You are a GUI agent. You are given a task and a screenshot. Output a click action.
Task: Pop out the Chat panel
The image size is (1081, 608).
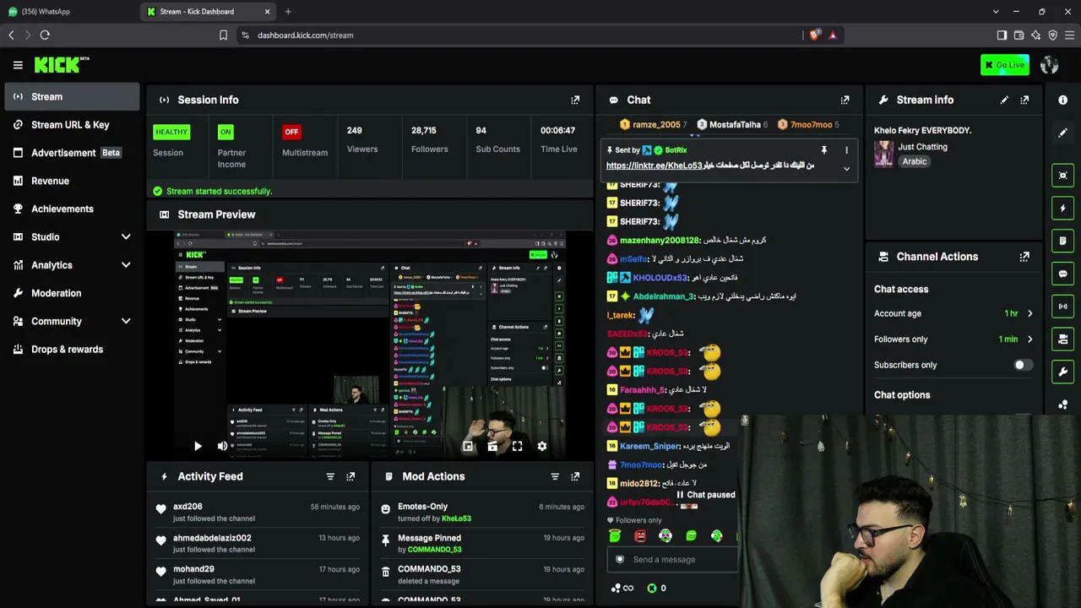coord(845,100)
